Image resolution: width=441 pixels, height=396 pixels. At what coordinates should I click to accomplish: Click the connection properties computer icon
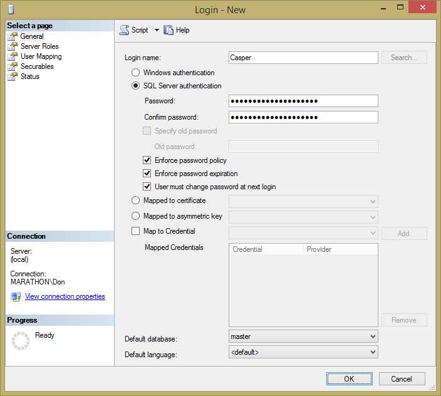click(x=16, y=296)
